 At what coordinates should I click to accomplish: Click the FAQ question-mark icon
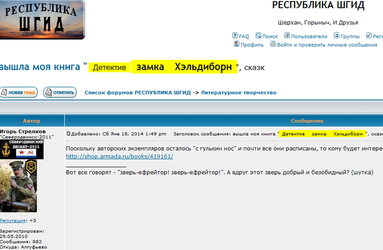235,36
